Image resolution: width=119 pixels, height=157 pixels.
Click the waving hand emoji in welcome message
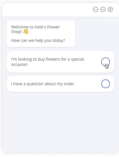point(26,32)
